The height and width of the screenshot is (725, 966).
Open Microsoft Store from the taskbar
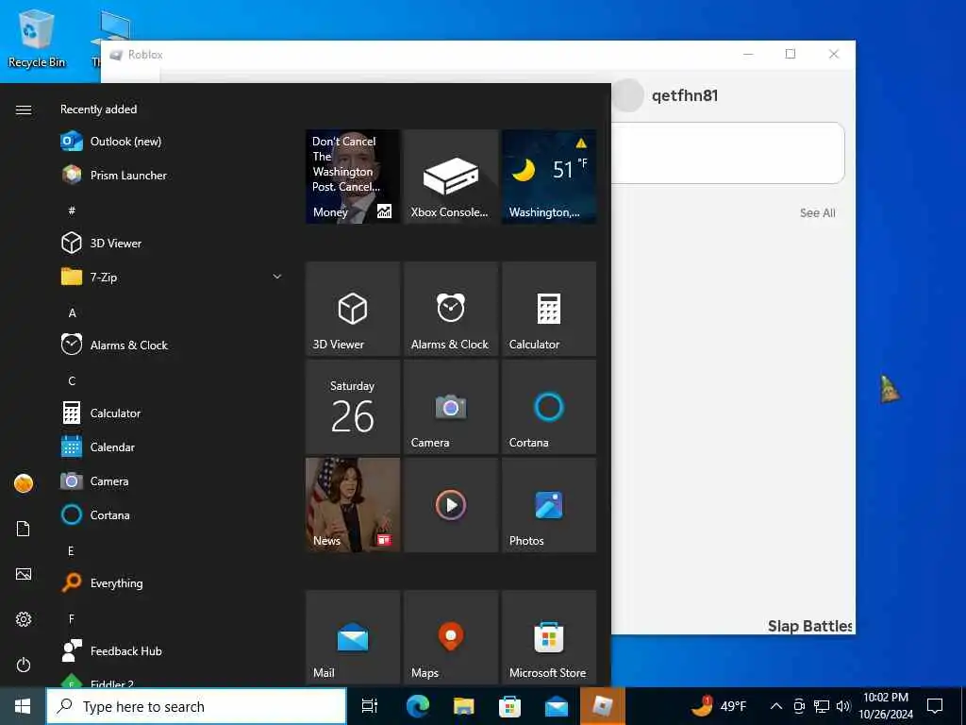[509, 706]
